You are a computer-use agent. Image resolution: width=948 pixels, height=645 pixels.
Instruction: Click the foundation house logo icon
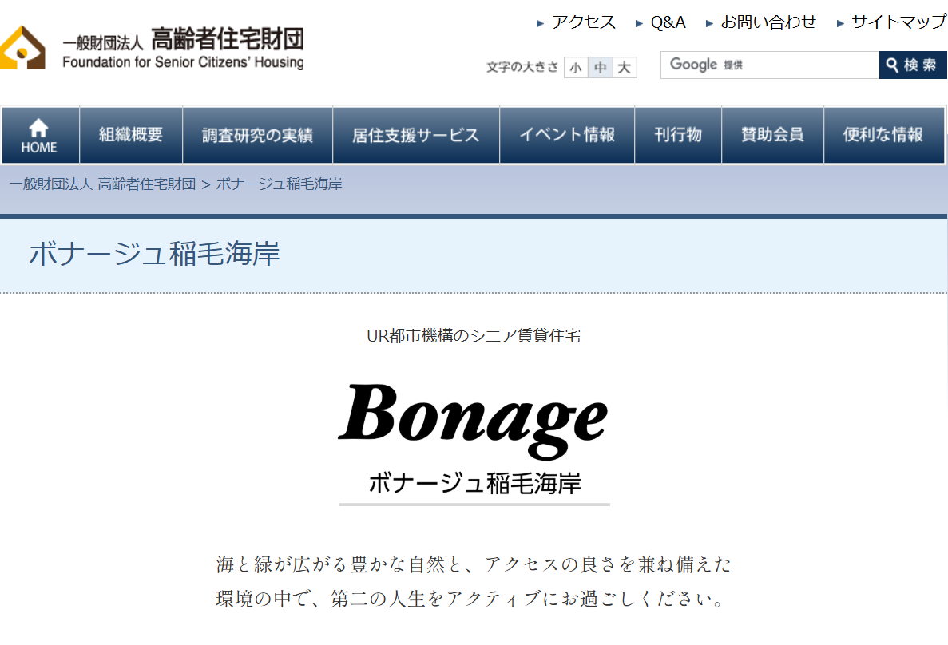pyautogui.click(x=22, y=48)
